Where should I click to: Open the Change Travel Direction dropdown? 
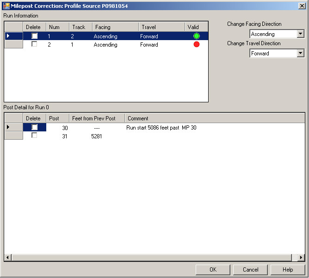pyautogui.click(x=301, y=53)
